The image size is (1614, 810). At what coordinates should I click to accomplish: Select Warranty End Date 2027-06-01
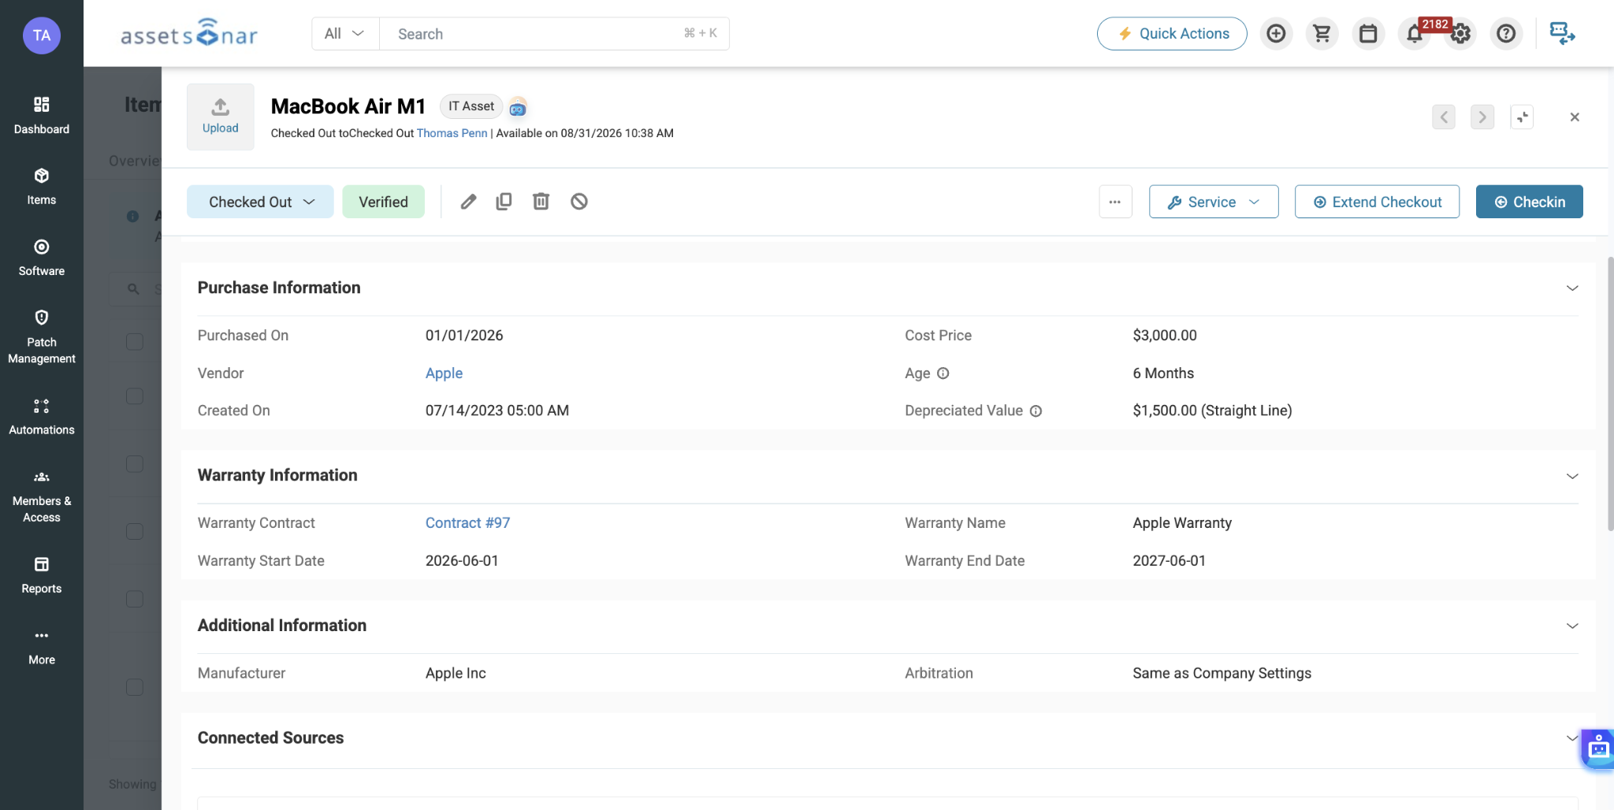click(1169, 561)
